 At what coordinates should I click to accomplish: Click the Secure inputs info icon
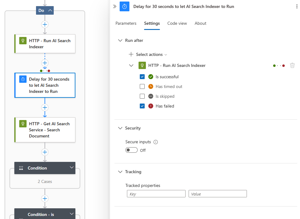coord(156,142)
